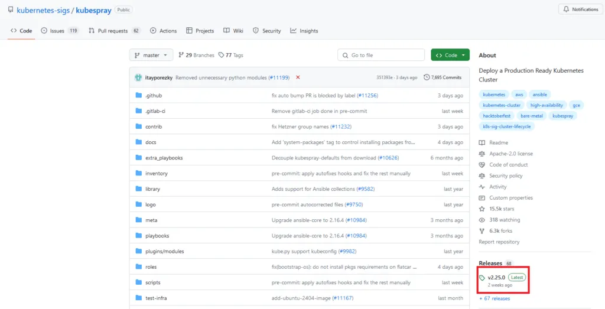605x309 pixels.
Task: Open the Security tab
Action: point(266,31)
